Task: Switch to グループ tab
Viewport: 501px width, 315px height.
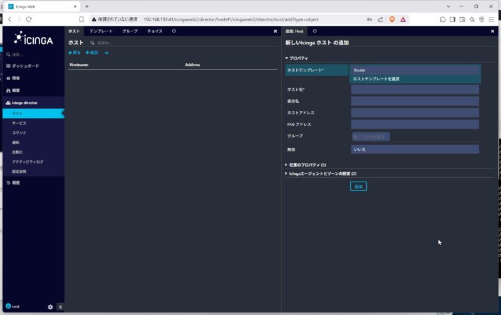Action: point(130,31)
